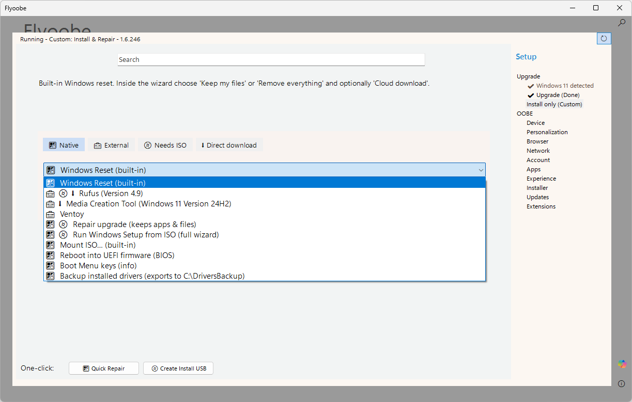Choose Rufus (Version 4.9) option

tap(265, 194)
